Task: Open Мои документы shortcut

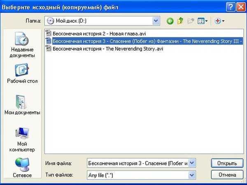Action: [x=22, y=105]
